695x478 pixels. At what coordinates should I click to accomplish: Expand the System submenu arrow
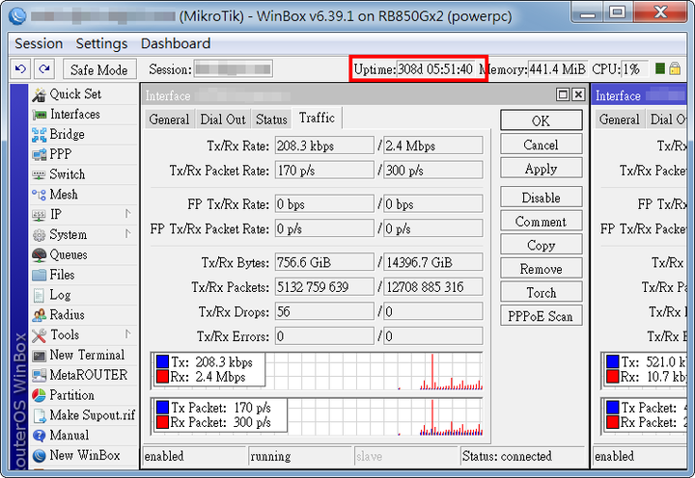pyautogui.click(x=127, y=233)
